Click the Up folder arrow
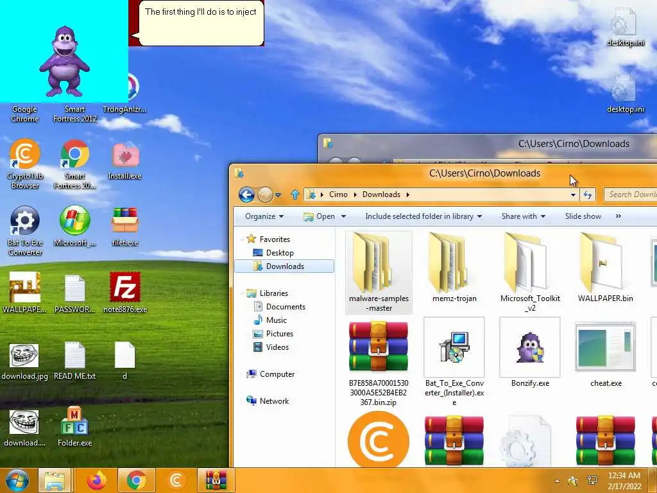 click(295, 195)
